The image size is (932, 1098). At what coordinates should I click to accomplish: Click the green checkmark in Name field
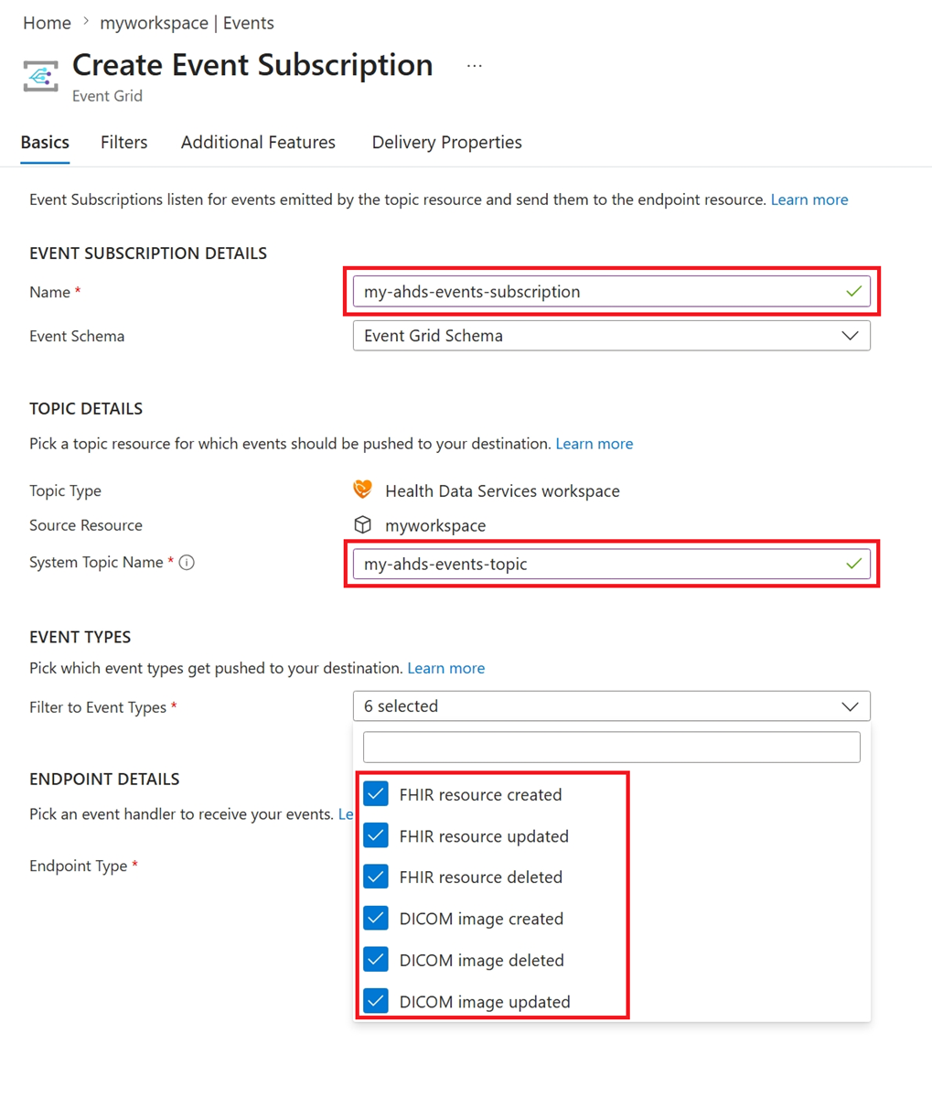tap(853, 292)
